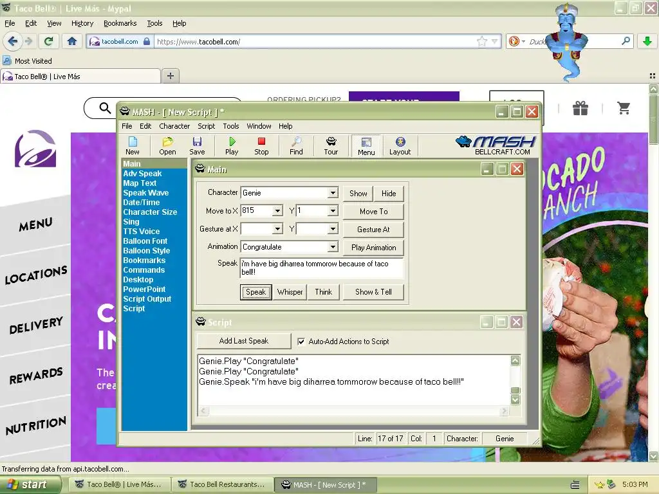Click in the Speak text field
Image resolution: width=659 pixels, height=494 pixels.
(x=322, y=268)
